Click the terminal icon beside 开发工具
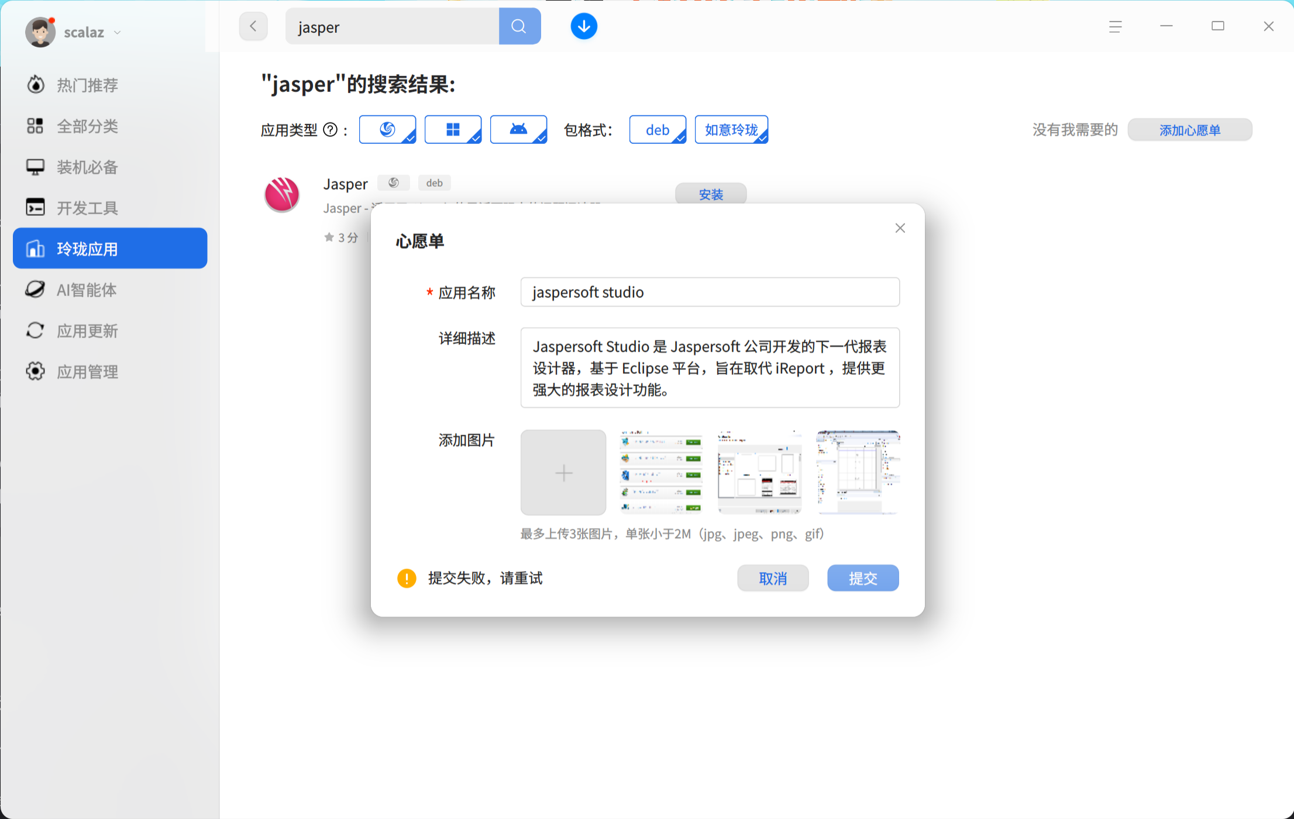Image resolution: width=1294 pixels, height=819 pixels. click(x=35, y=208)
